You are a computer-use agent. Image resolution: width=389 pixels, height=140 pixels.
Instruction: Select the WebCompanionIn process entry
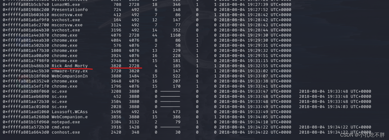point(70,76)
